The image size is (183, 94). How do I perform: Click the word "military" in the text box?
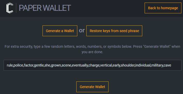click(x=157, y=65)
